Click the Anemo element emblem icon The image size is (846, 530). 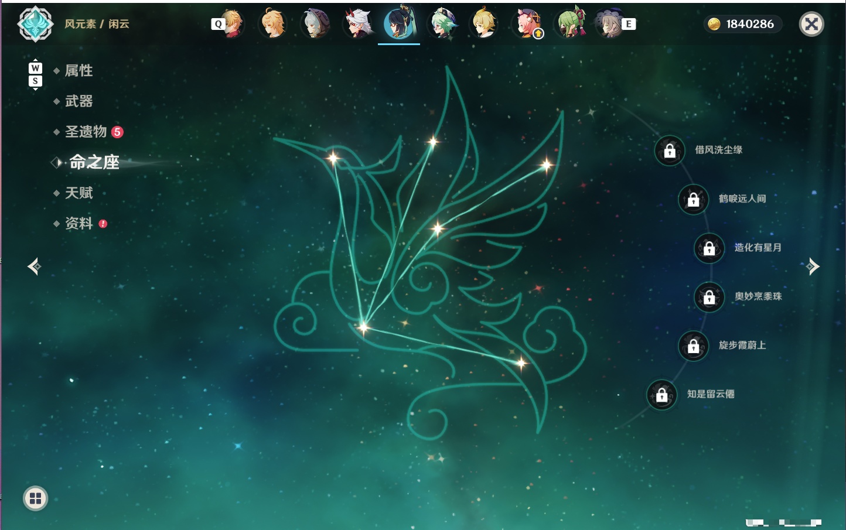(x=35, y=24)
